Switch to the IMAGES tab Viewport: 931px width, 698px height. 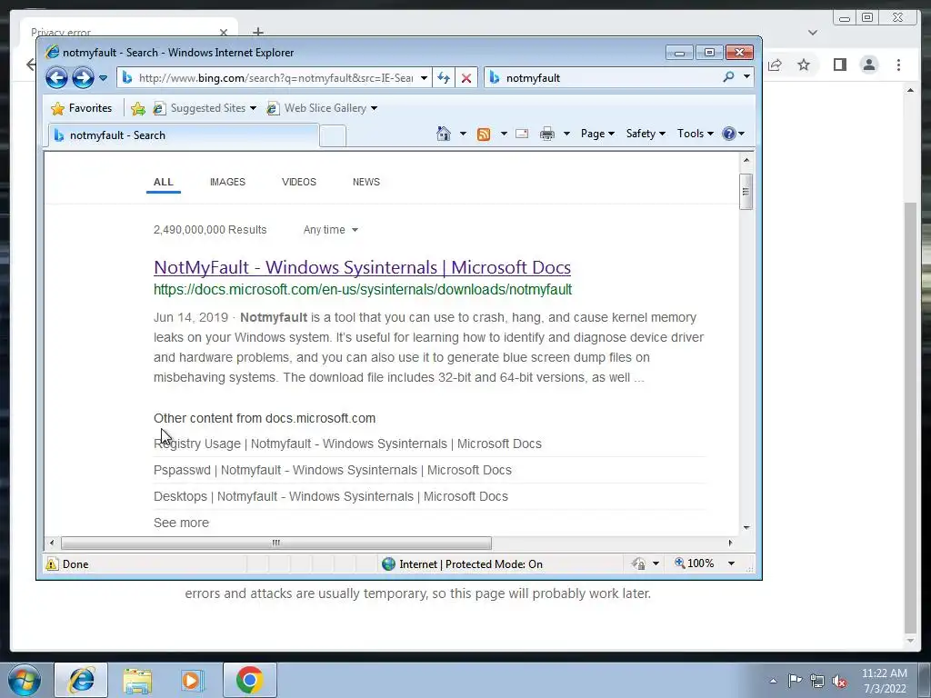[x=227, y=182]
